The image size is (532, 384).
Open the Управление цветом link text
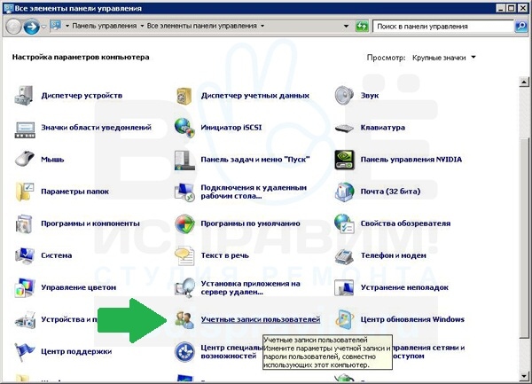coord(79,287)
